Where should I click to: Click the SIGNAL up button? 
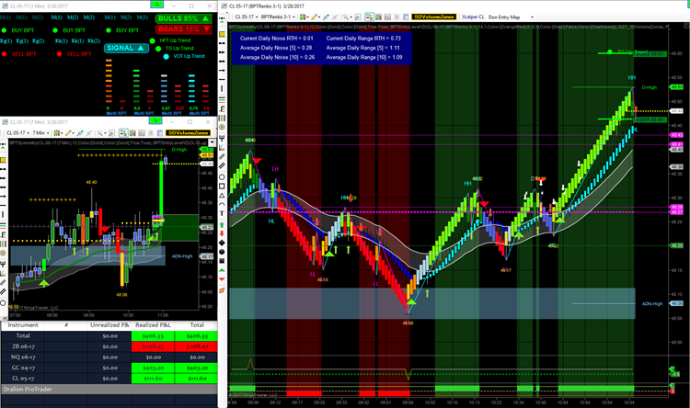tap(126, 48)
